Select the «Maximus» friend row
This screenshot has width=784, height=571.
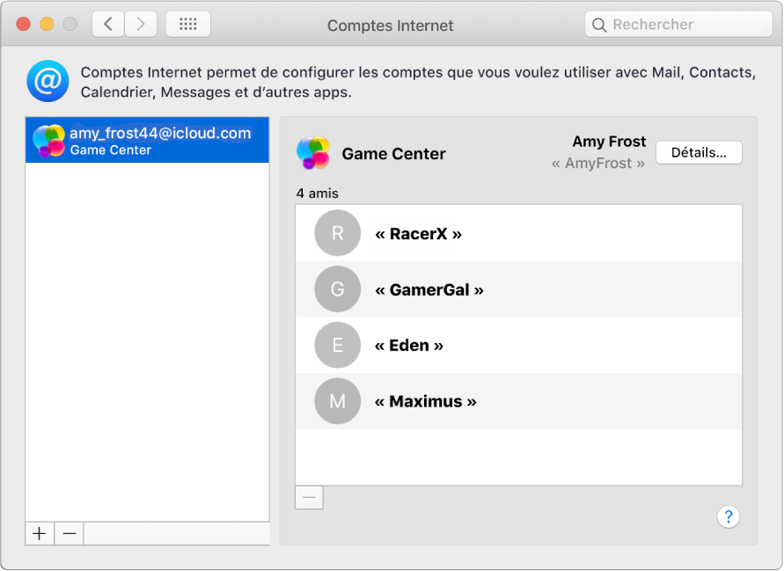(518, 401)
